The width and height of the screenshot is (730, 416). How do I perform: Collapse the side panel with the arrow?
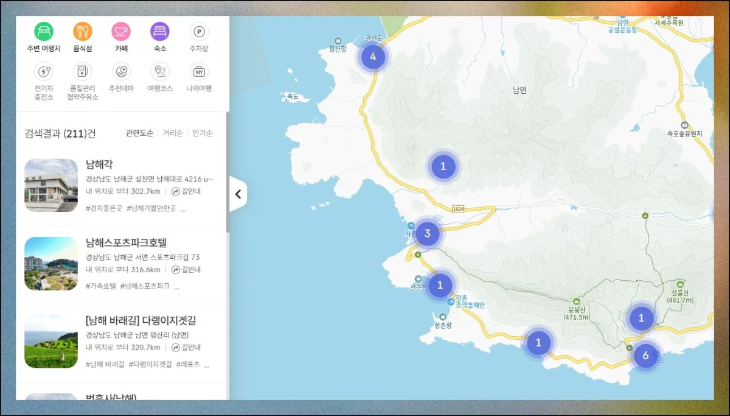238,194
